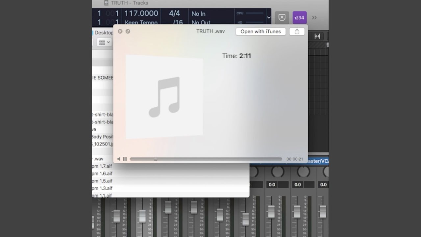421x237 pixels.
Task: Pause the TRUTH .wav preview playback
Action: tap(125, 159)
